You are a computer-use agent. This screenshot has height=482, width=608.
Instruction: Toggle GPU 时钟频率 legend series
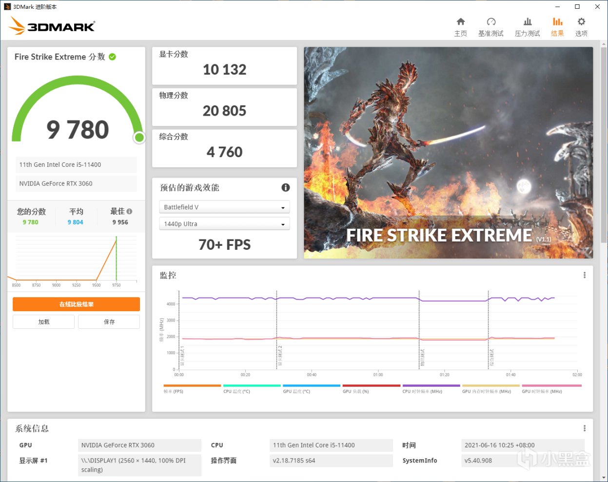coord(551,389)
